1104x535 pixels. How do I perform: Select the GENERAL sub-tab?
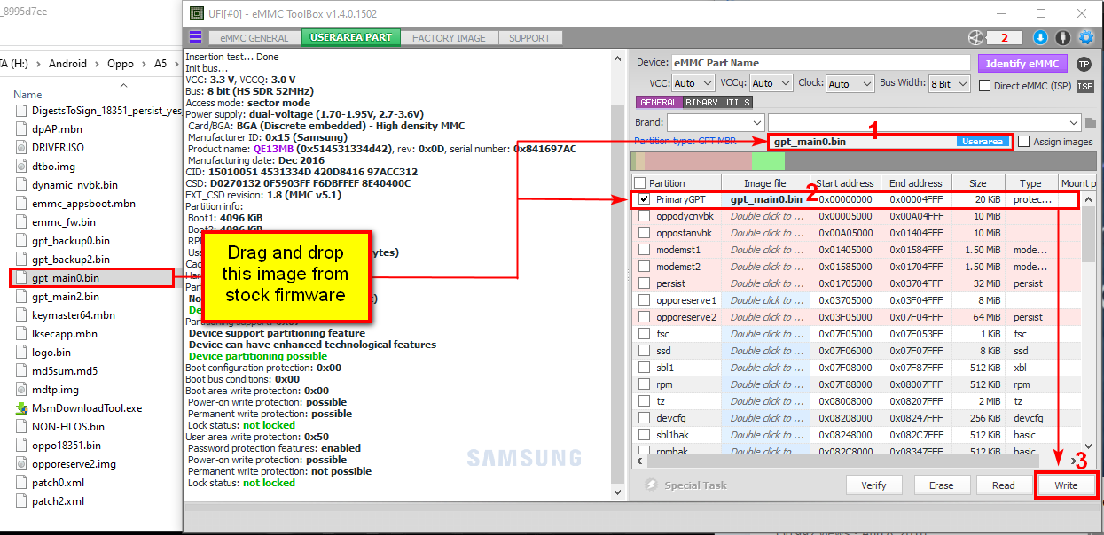point(659,103)
